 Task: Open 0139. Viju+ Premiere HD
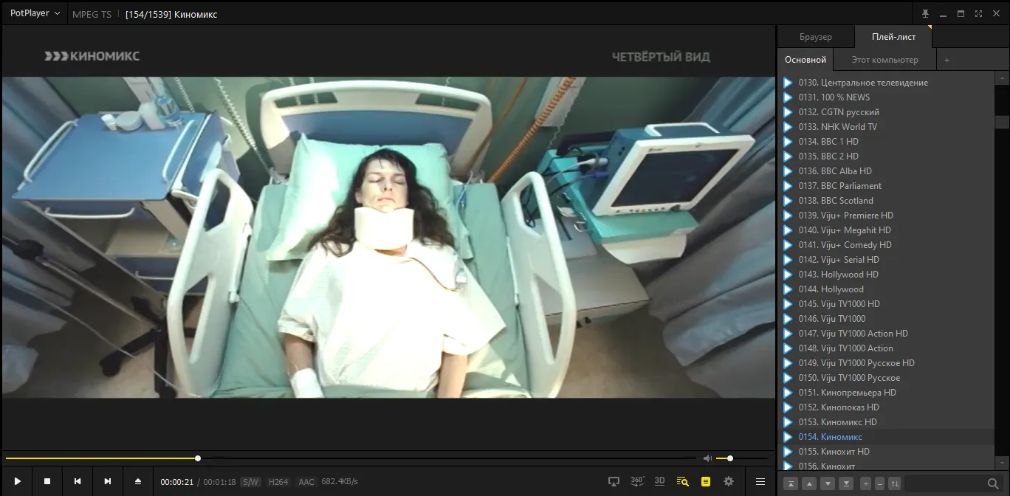pyautogui.click(x=887, y=216)
